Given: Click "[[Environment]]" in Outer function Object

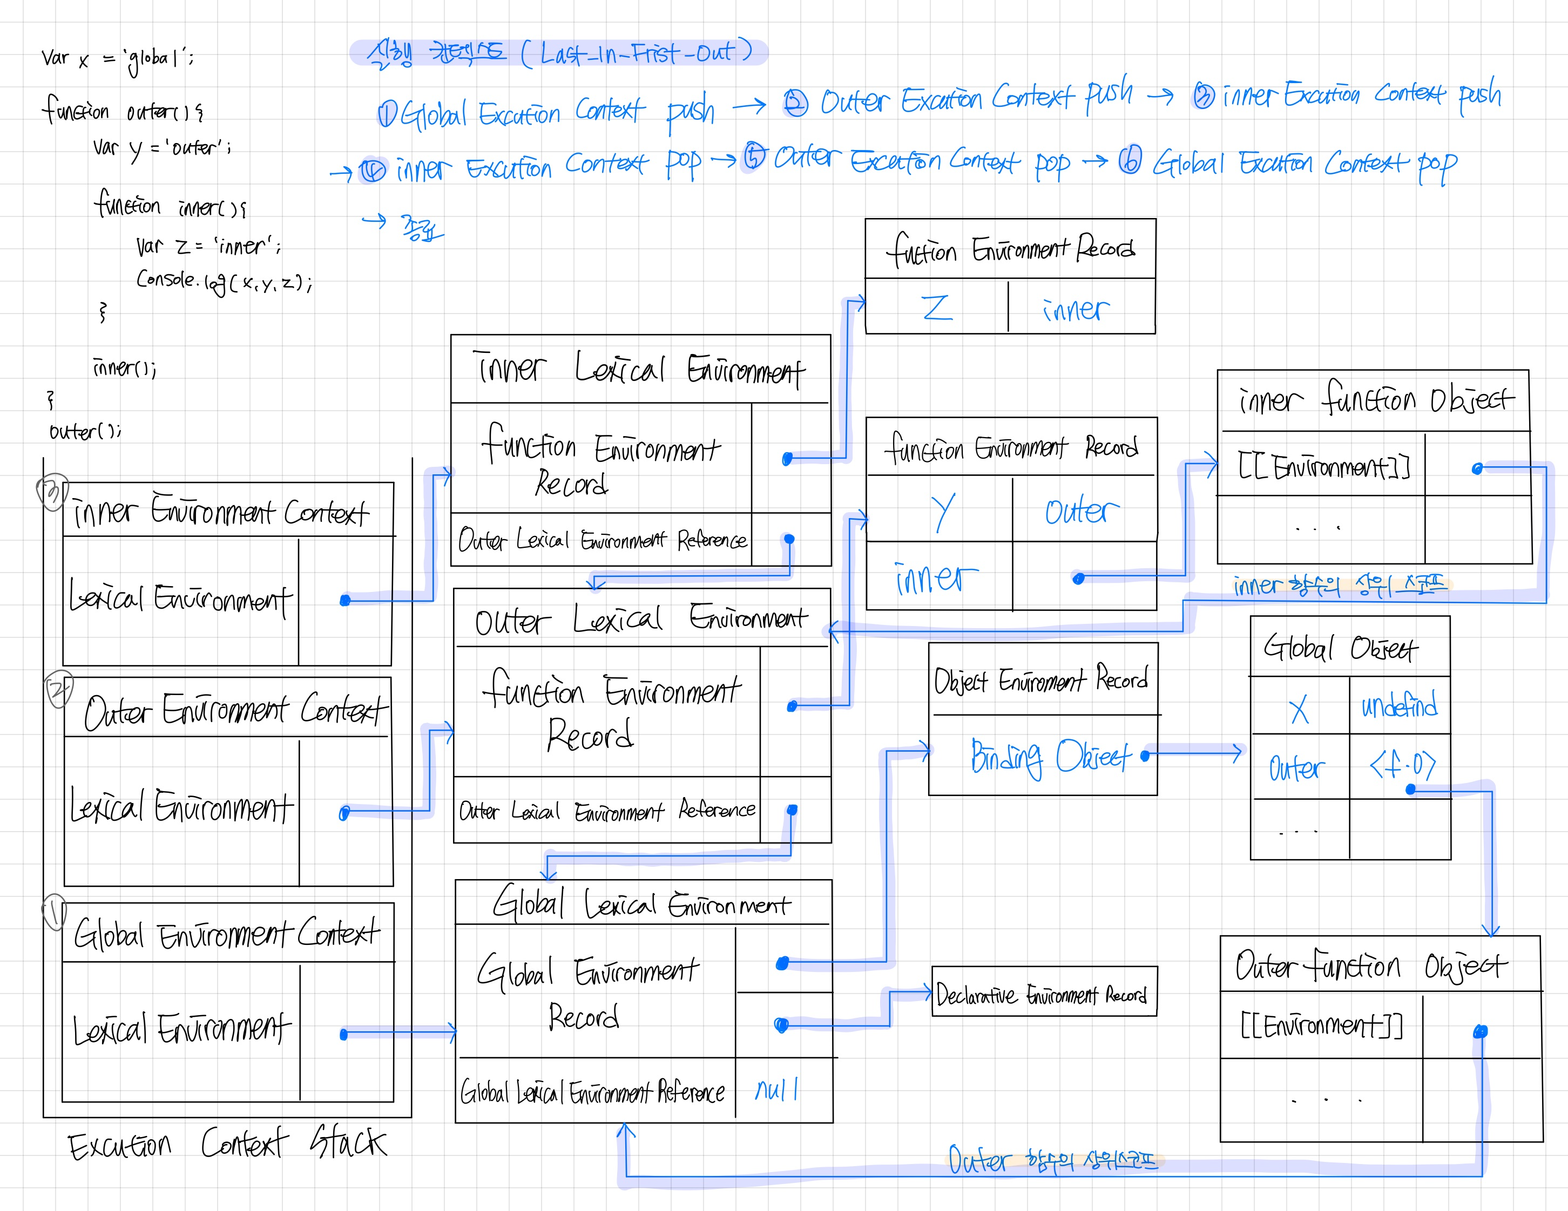Looking at the screenshot, I should click(1322, 1024).
